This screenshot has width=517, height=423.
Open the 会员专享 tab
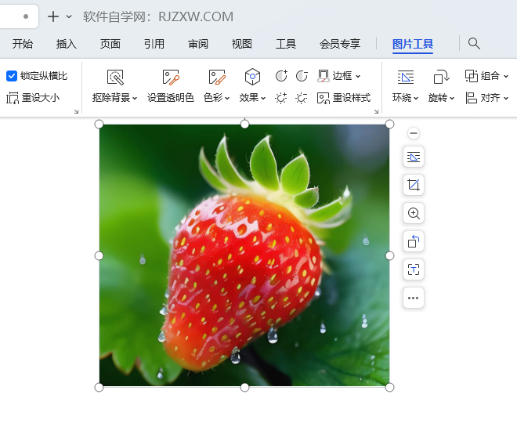coord(340,44)
